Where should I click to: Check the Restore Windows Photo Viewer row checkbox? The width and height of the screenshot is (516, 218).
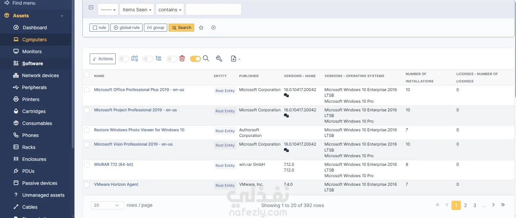(87, 130)
